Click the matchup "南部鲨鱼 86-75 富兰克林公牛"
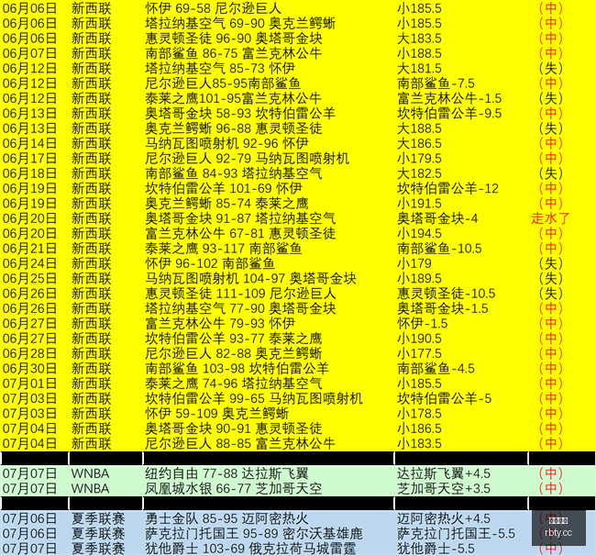The width and height of the screenshot is (596, 556). tap(234, 53)
